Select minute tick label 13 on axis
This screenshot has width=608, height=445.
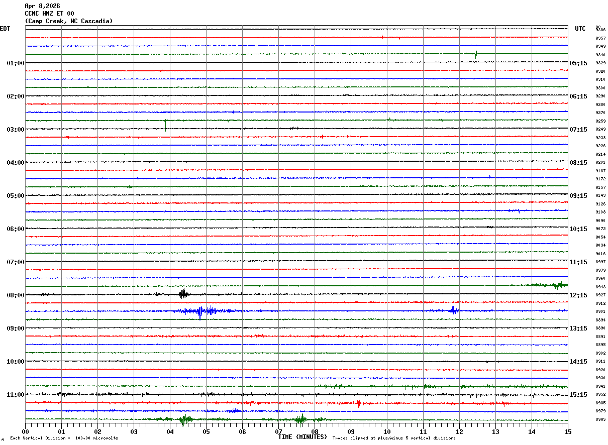495,431
